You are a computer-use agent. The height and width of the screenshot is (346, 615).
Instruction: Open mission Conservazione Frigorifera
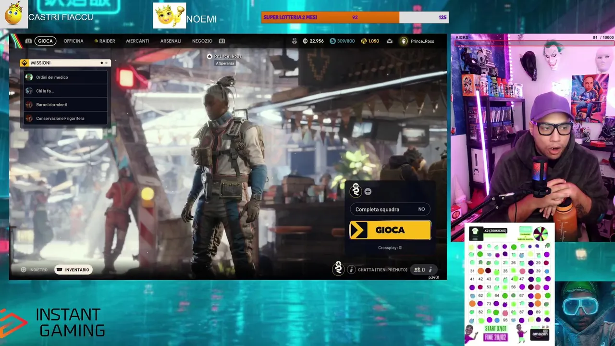pyautogui.click(x=65, y=118)
